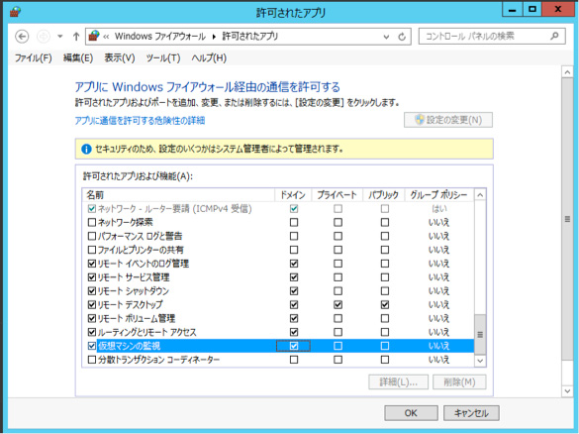This screenshot has width=579, height=434.
Task: Check 分散トランザクション コーディネーター public checkbox
Action: (385, 360)
